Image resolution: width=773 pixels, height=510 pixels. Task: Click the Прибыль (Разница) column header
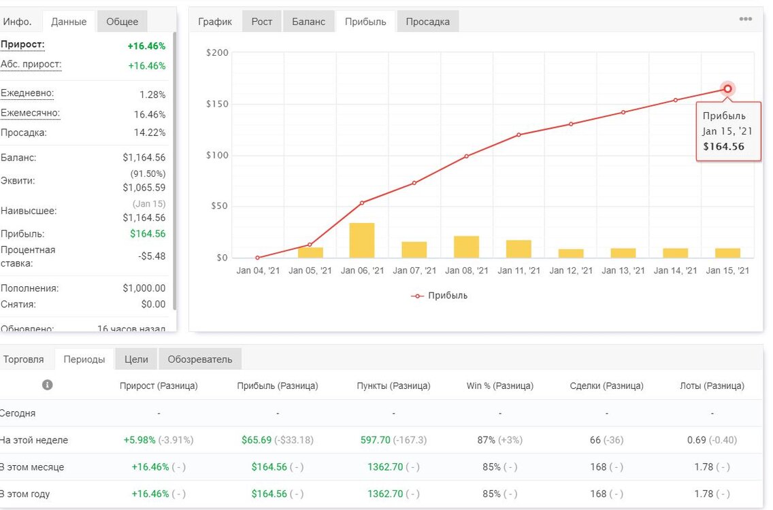click(278, 386)
